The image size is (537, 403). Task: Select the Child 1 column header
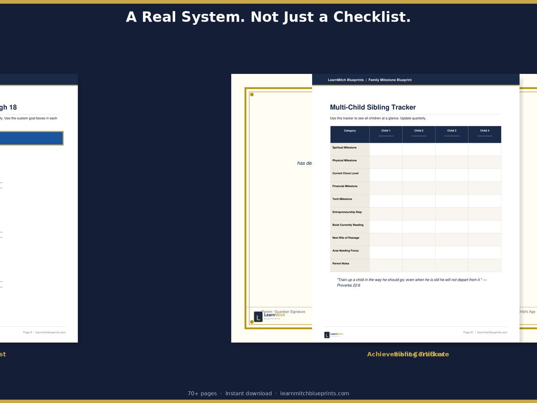pyautogui.click(x=385, y=134)
